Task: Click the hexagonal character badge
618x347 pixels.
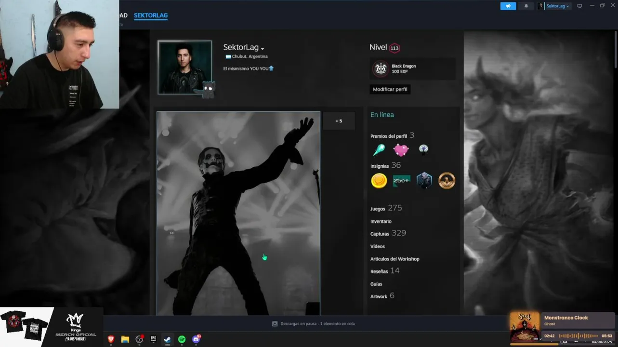Action: coord(424,180)
